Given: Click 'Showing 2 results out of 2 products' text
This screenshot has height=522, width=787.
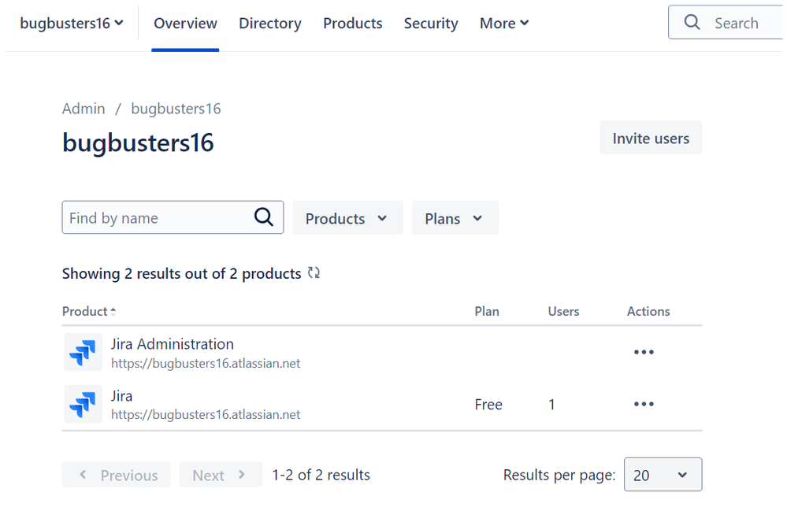Looking at the screenshot, I should tap(182, 274).
